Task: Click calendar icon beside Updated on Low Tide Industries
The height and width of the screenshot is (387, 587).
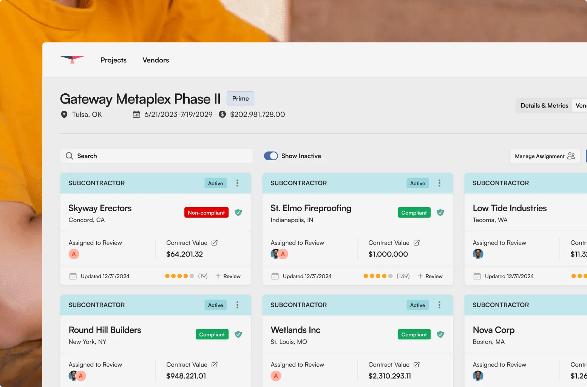Action: 477,276
